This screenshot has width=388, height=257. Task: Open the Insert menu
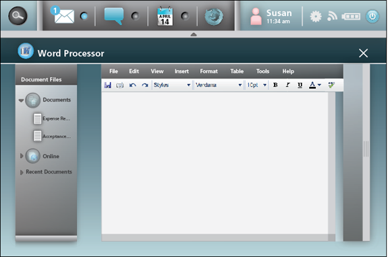(x=182, y=71)
